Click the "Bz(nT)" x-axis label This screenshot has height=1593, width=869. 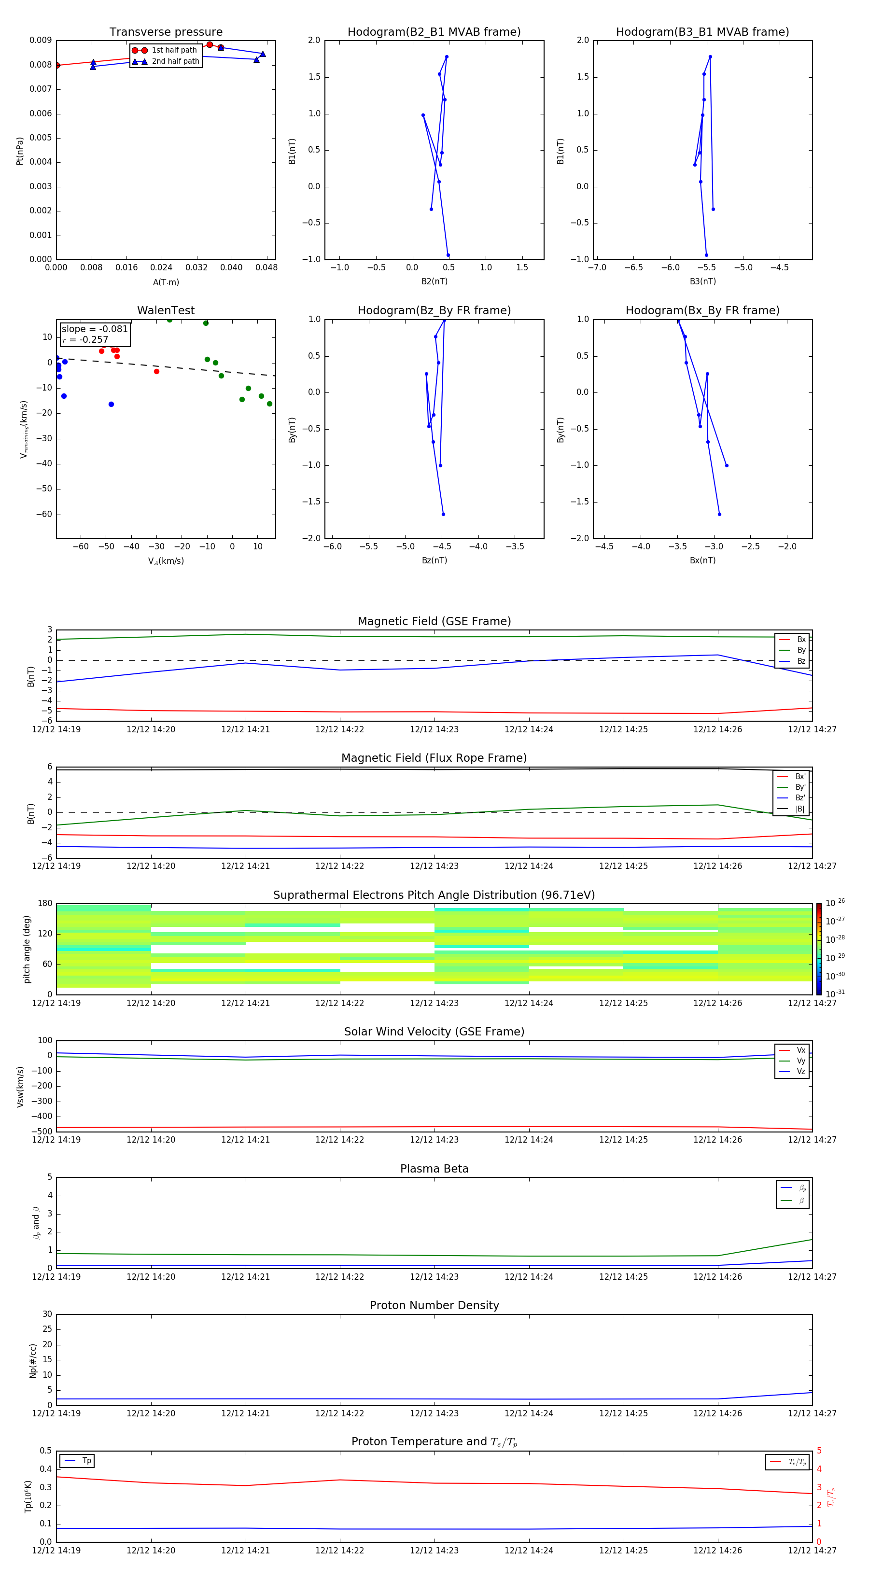434,561
